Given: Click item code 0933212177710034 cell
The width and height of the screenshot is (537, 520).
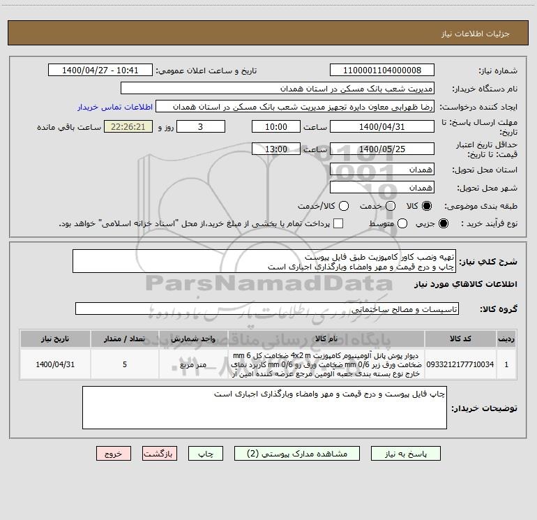Looking at the screenshot, I should 460,364.
